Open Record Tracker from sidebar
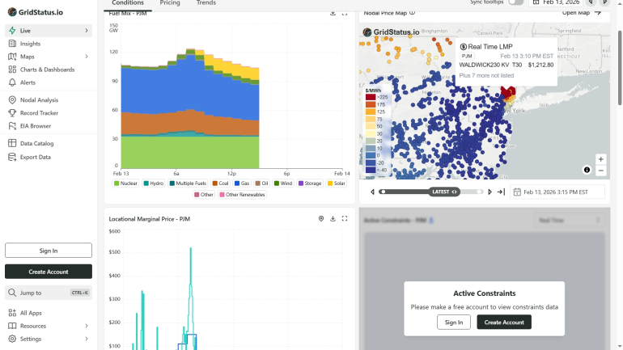Screen dimensions: 623x350 (39, 113)
